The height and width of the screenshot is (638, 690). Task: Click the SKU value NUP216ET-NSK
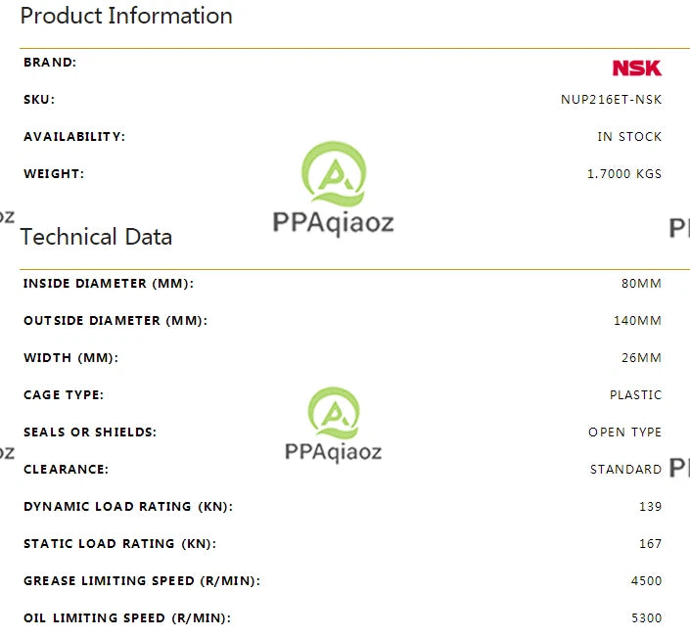(x=612, y=100)
